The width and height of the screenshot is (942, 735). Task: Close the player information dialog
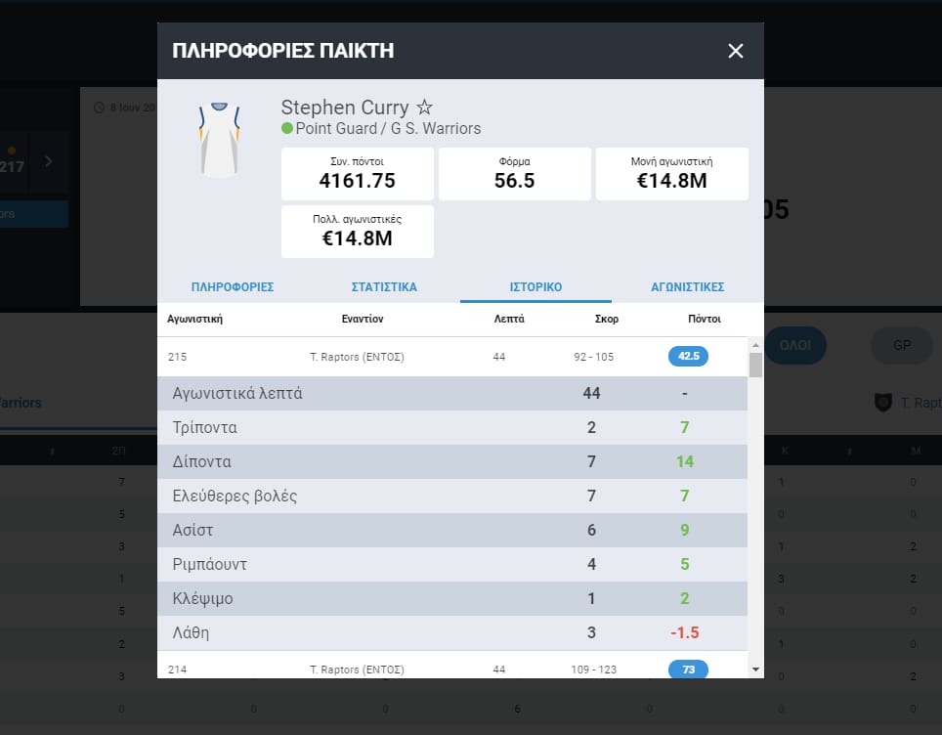pyautogui.click(x=736, y=51)
